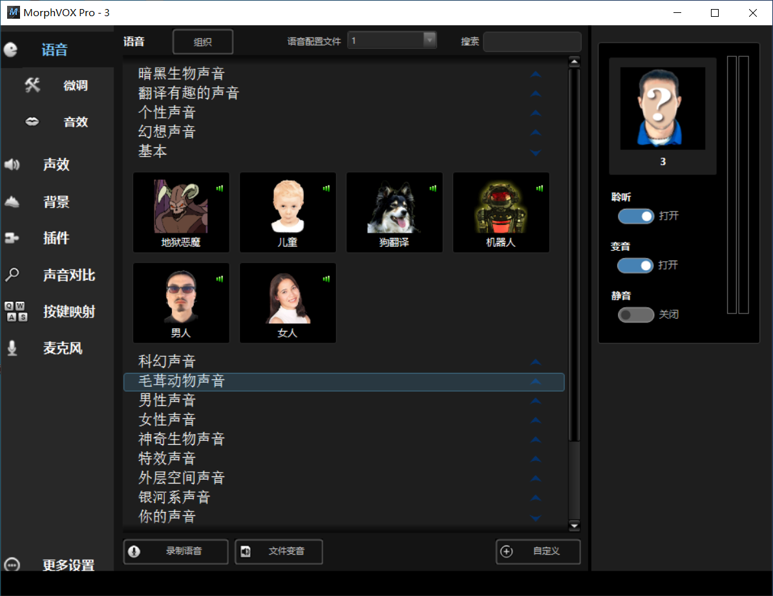Click the 语音 sidebar head icon
Screen dimensions: 773x596
point(10,50)
